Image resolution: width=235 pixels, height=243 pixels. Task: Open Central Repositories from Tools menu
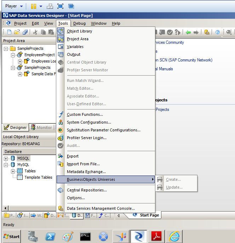click(106, 190)
